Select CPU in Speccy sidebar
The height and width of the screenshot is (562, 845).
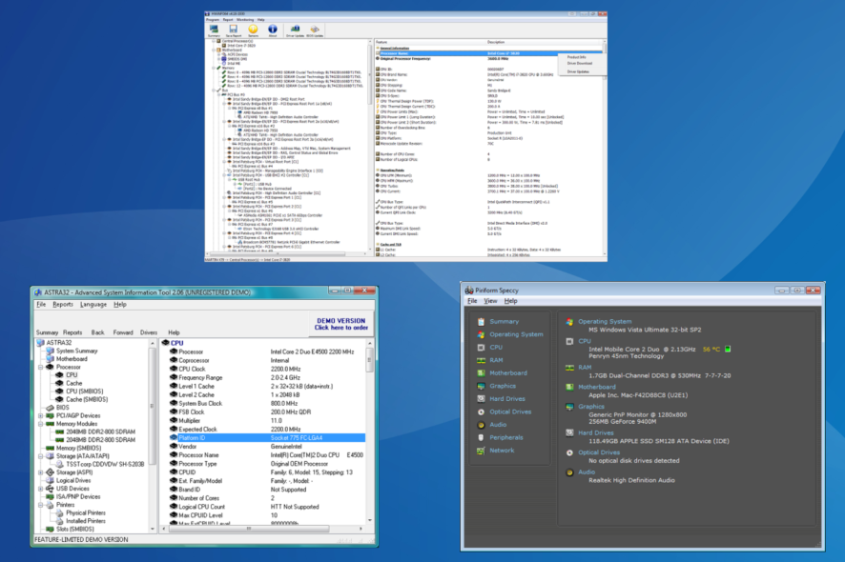[x=496, y=348]
